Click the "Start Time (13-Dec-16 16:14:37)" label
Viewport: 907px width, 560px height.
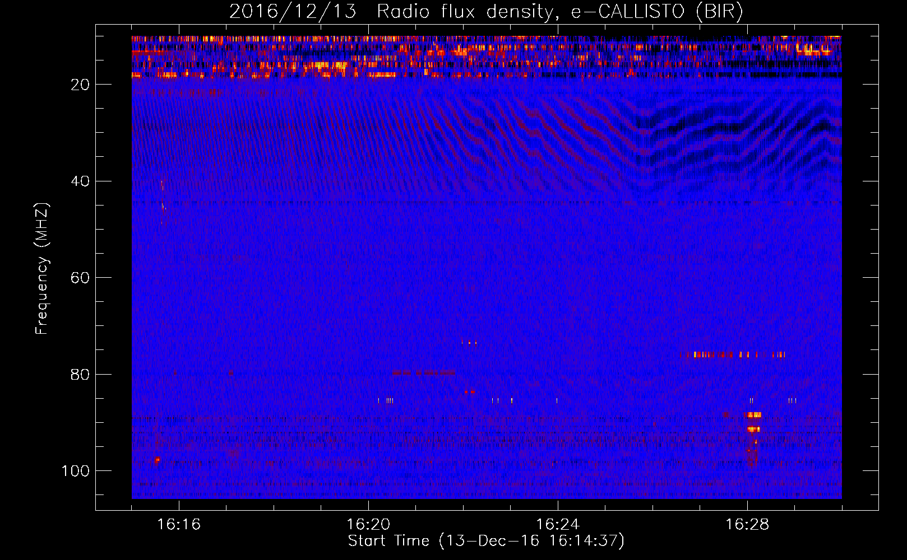[486, 541]
